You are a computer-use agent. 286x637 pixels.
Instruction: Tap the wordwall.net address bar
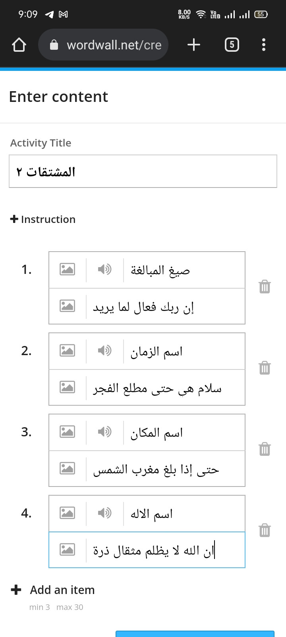tap(103, 45)
